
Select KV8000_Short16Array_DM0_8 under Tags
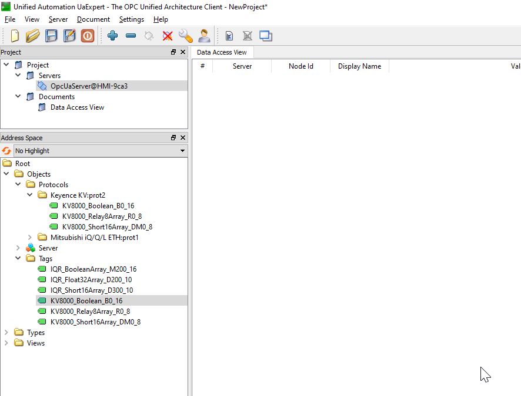[95, 322]
